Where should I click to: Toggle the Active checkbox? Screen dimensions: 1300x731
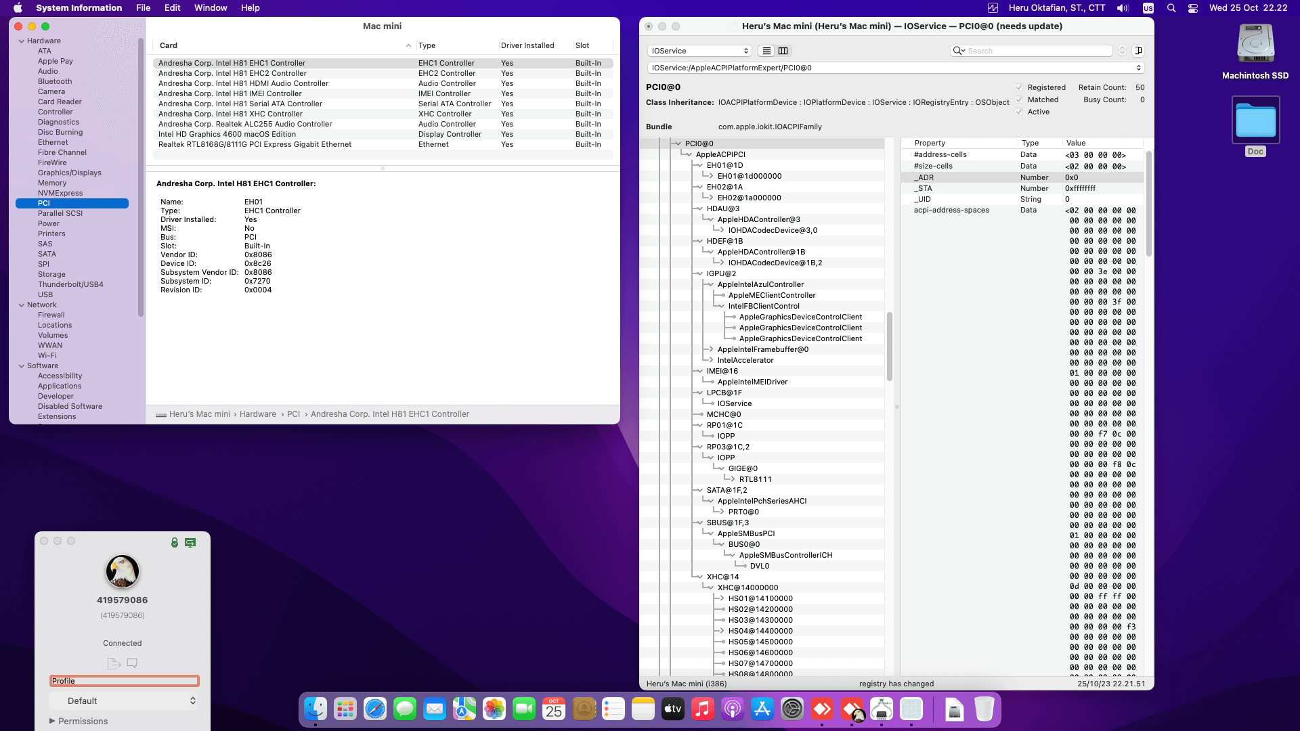1019,112
